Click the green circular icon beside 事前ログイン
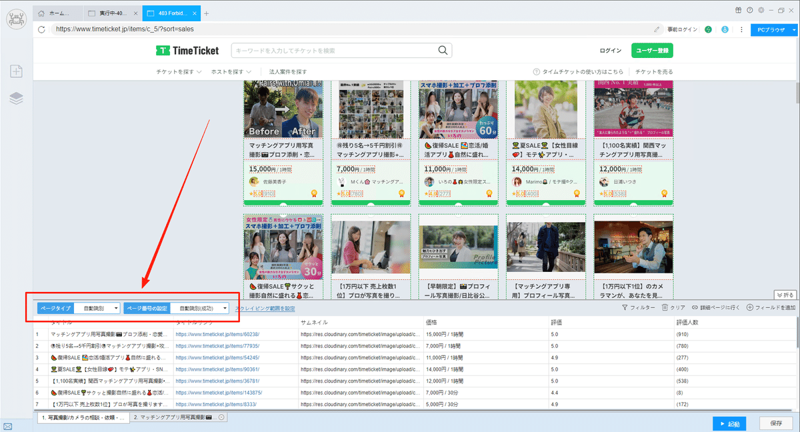Image resolution: width=800 pixels, height=432 pixels. click(x=708, y=29)
